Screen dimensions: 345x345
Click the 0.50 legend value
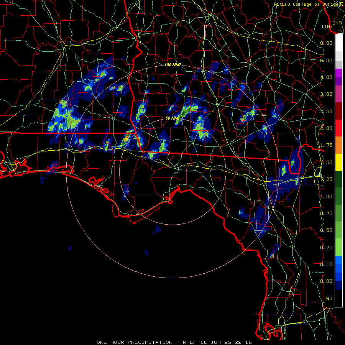click(x=326, y=230)
